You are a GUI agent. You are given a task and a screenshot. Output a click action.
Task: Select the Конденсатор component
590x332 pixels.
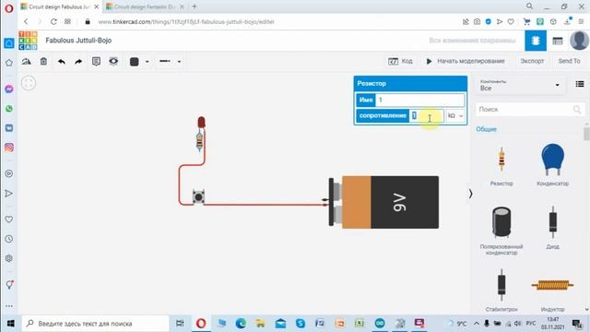click(x=552, y=165)
